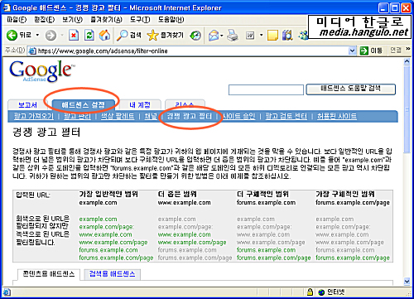Switch to the 검색용 애드센스 tab
This screenshot has height=299, width=414.
[x=112, y=274]
